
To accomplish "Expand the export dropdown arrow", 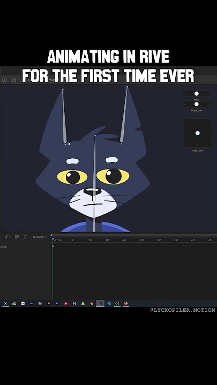I will (18, 80).
